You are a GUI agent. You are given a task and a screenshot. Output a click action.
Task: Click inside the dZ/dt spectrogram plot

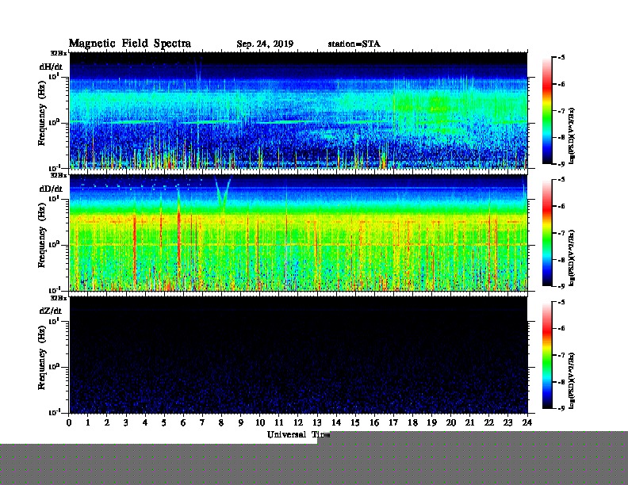click(298, 355)
